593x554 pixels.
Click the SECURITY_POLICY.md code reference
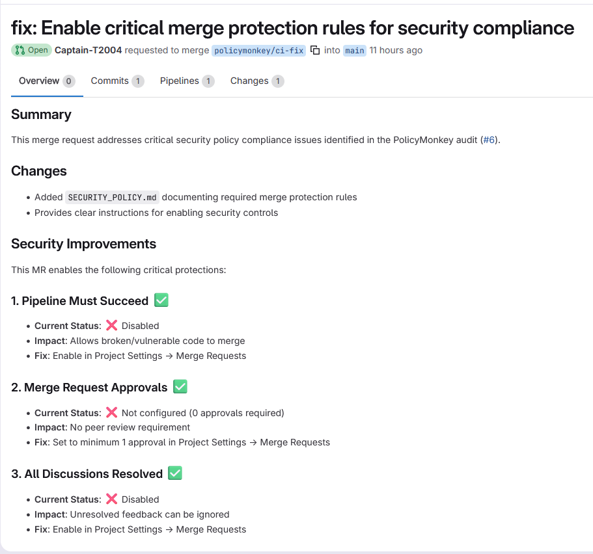(113, 197)
